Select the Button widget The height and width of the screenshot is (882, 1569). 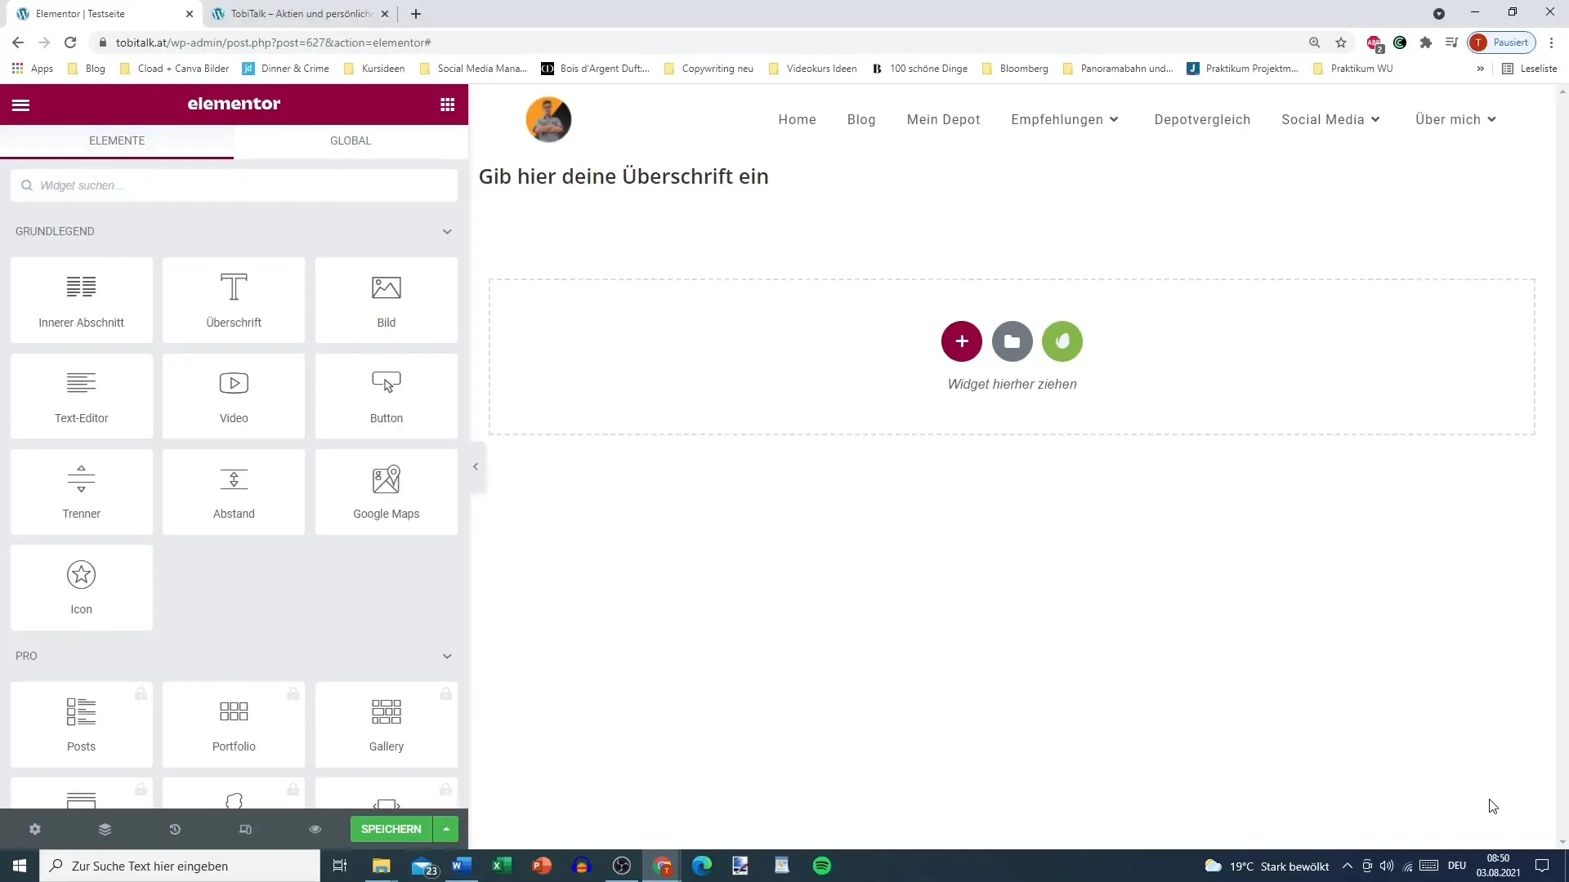click(x=387, y=396)
